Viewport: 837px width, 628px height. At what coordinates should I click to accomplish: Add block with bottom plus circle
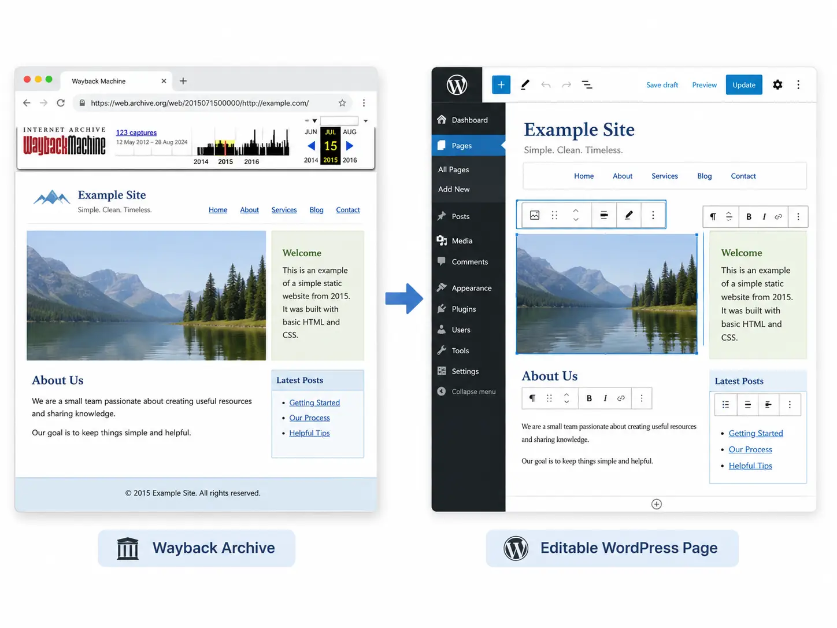(x=657, y=504)
